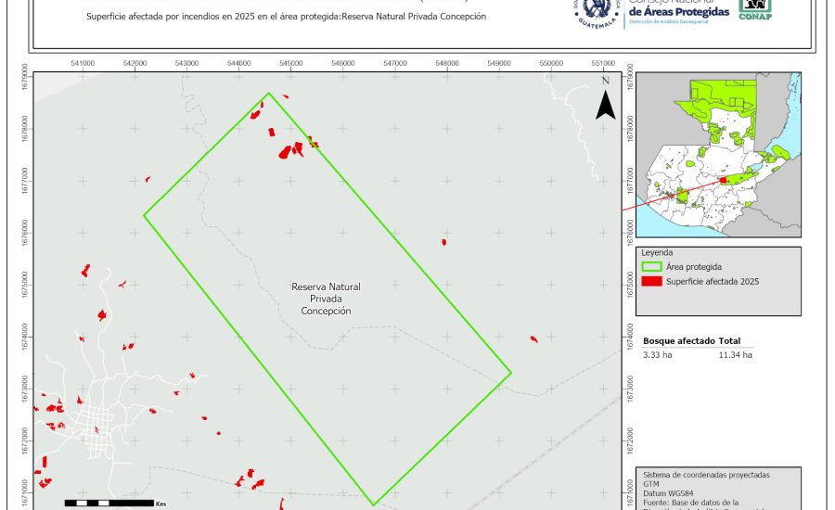Image resolution: width=835 pixels, height=510 pixels.
Task: Click the Leyenda heading in the legend
Action: pyautogui.click(x=657, y=251)
